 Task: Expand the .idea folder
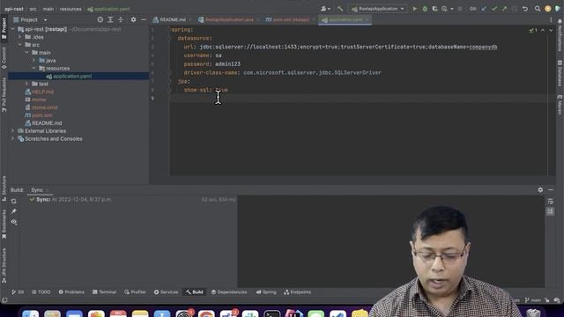[x=19, y=37]
